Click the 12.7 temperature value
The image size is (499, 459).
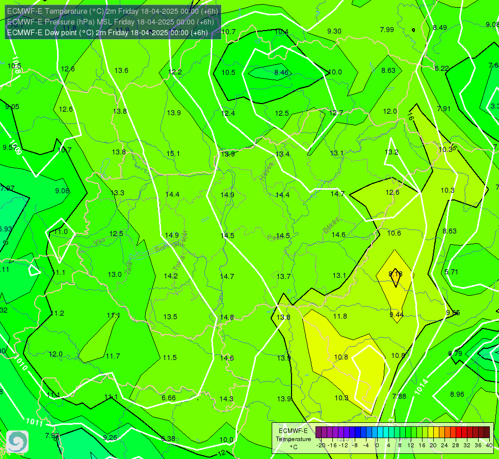click(x=336, y=113)
